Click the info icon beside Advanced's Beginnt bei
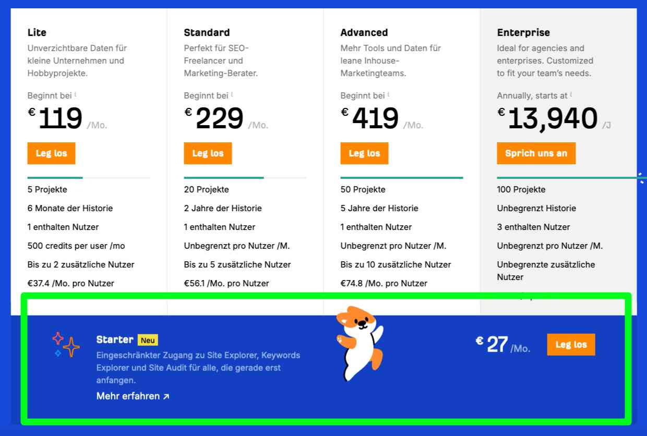 [389, 94]
